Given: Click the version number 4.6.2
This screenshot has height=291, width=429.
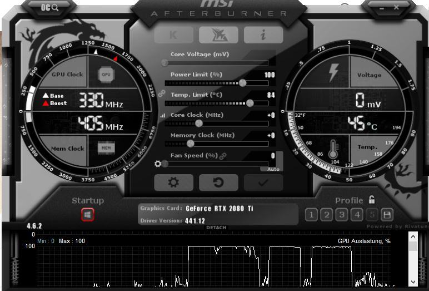Looking at the screenshot, I should tap(34, 226).
